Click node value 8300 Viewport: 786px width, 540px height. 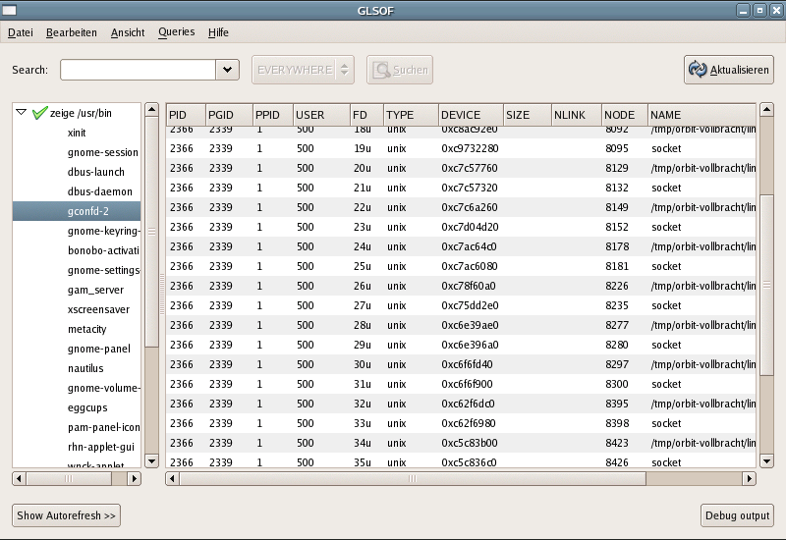pyautogui.click(x=617, y=384)
